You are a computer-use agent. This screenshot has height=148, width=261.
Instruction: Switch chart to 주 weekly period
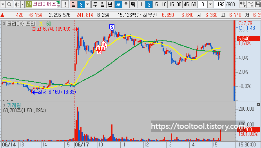click(95, 4)
